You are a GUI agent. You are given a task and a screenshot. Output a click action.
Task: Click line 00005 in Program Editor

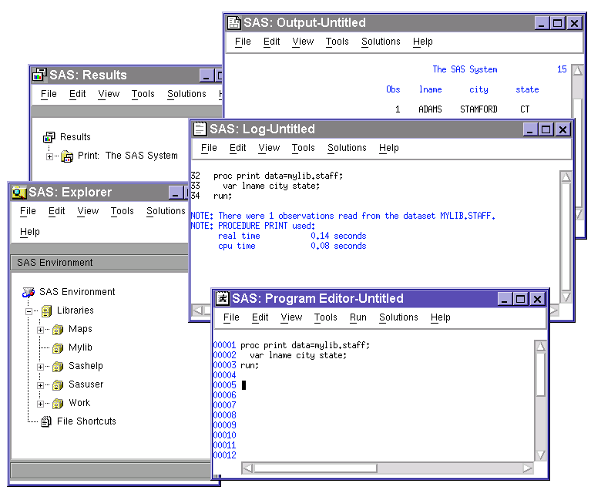click(225, 385)
